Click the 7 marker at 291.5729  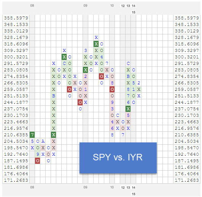click(x=107, y=63)
